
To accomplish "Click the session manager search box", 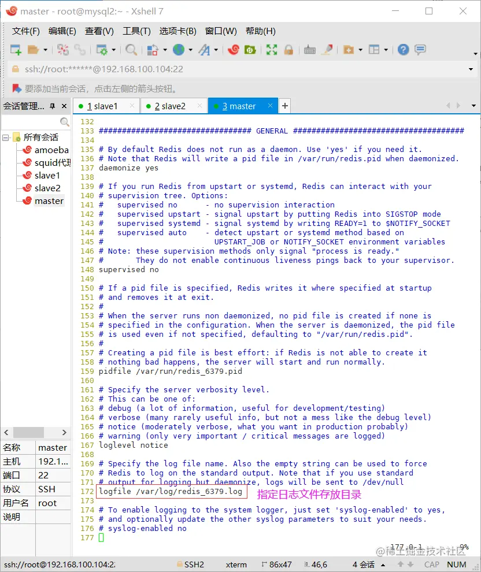I will tap(35, 121).
